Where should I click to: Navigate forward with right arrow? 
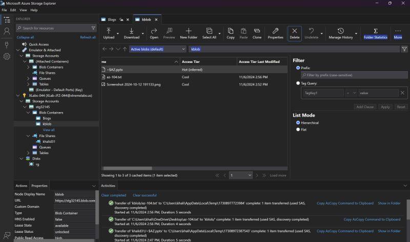pos(111,49)
